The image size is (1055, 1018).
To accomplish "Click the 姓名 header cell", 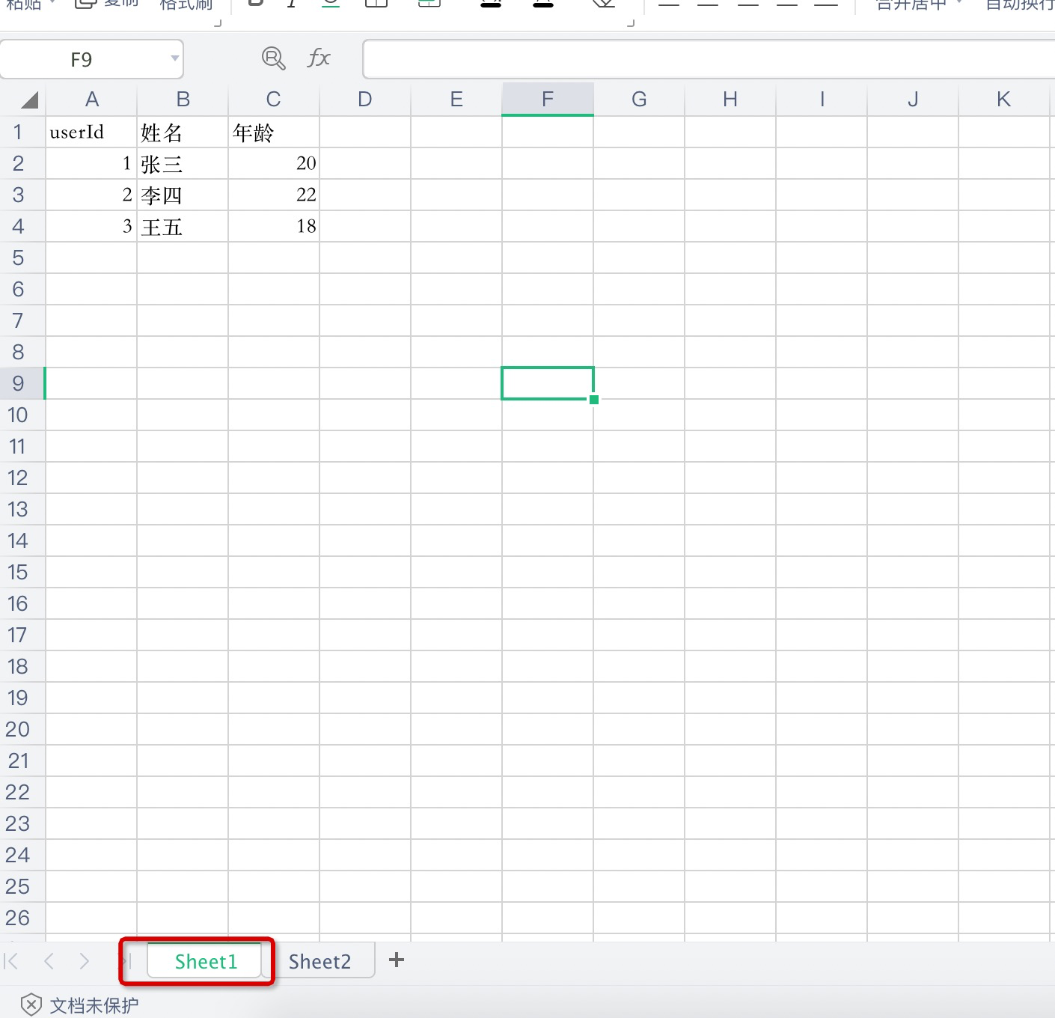I will click(183, 132).
